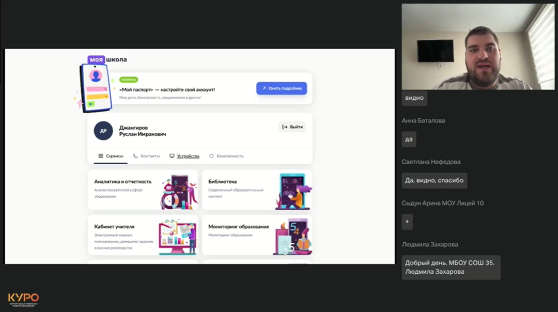Click the chat message 'Да, видно, спасибо'

click(x=434, y=180)
